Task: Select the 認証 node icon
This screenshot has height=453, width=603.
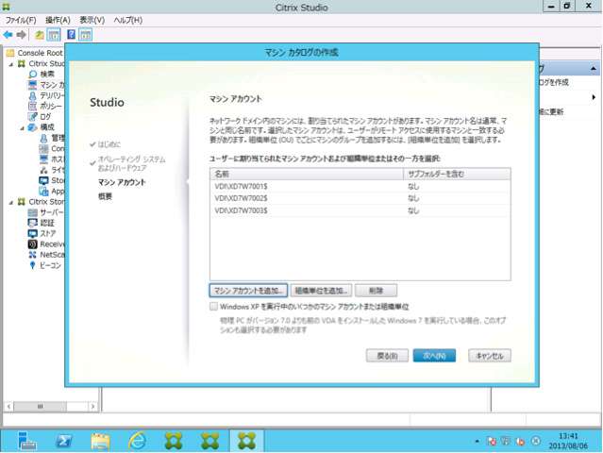Action: 33,223
